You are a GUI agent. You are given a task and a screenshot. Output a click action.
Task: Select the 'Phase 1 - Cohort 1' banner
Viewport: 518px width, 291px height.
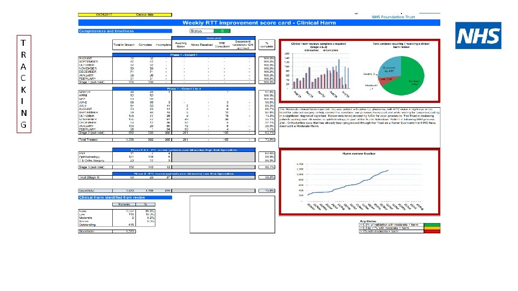pos(183,55)
